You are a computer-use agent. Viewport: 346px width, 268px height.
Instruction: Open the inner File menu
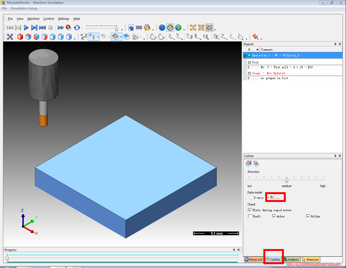[10, 19]
